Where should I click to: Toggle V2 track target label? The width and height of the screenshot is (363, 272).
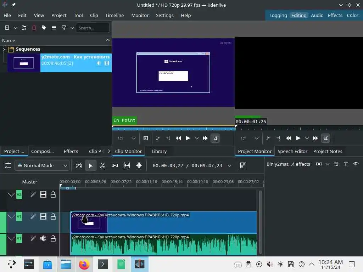coord(19,194)
